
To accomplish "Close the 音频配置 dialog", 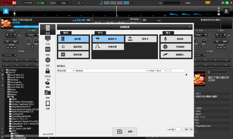I will pyautogui.click(x=190, y=27).
